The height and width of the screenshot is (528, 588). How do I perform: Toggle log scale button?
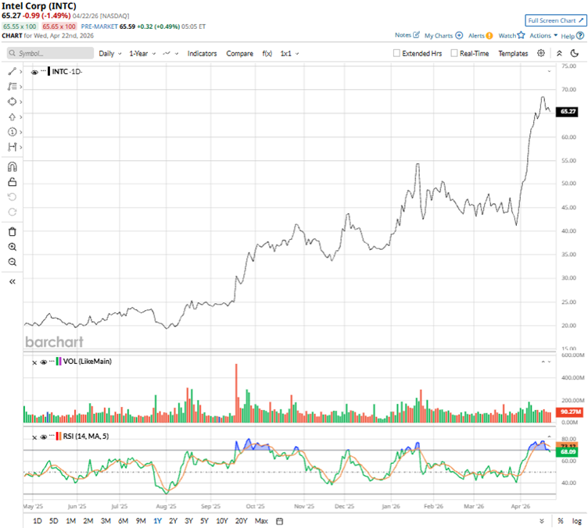click(576, 521)
